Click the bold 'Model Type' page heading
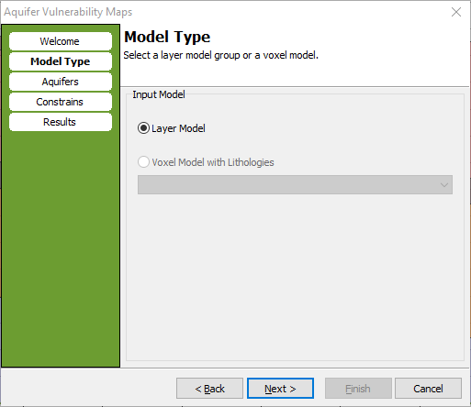471x407 pixels. pyautogui.click(x=167, y=37)
